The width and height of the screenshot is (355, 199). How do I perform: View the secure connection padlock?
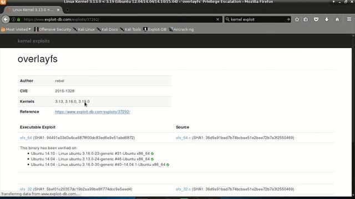(x=18, y=19)
